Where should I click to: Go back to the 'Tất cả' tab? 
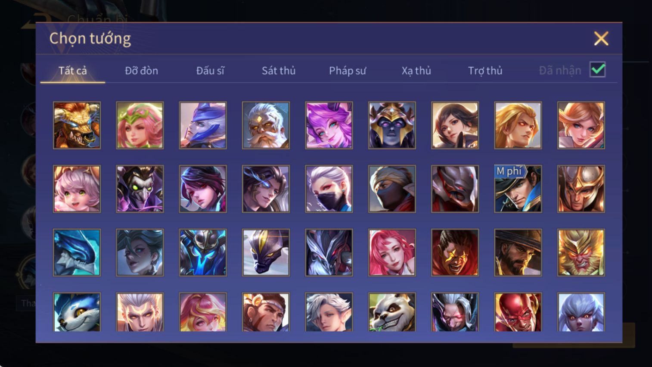pyautogui.click(x=73, y=71)
